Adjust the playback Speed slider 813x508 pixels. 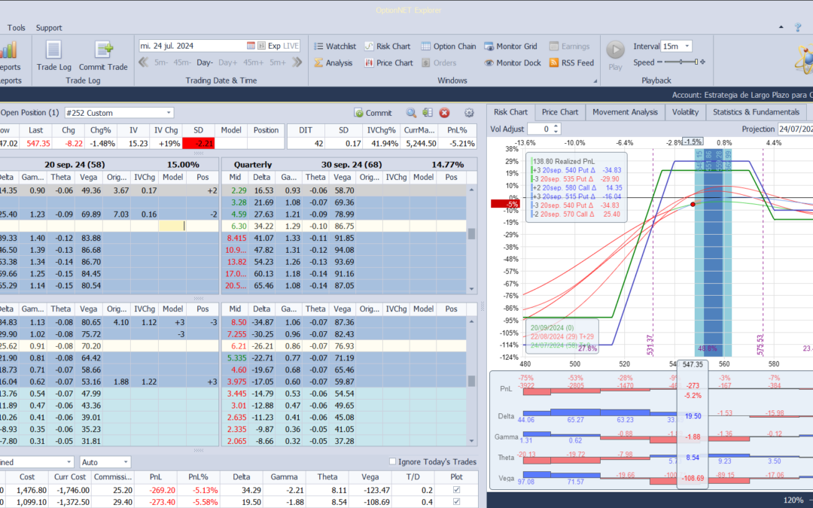point(681,62)
